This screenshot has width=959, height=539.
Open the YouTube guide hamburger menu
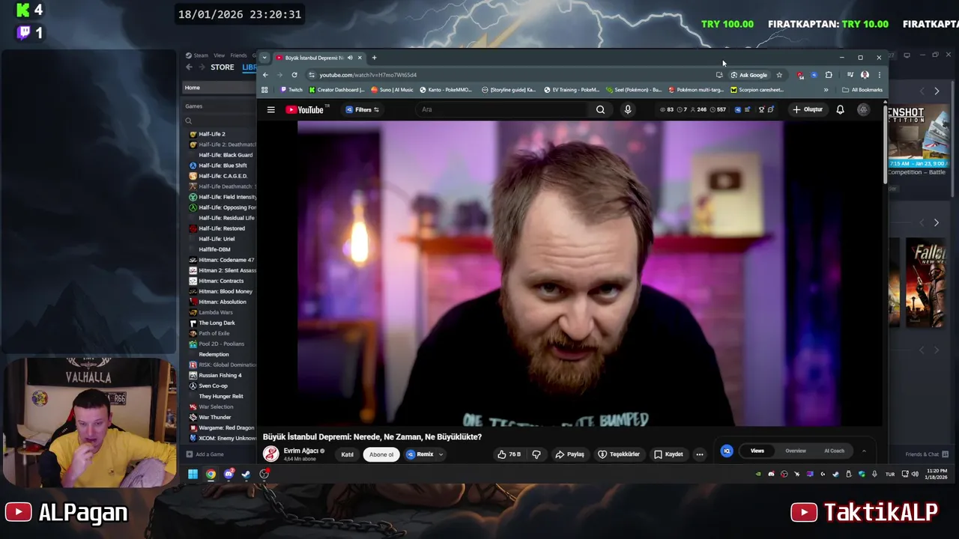click(270, 110)
